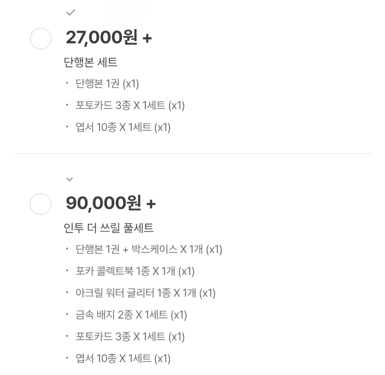The width and height of the screenshot is (385, 375).
Task: Click 아크릴 워터 글리터 1종 item
Action: point(145,293)
